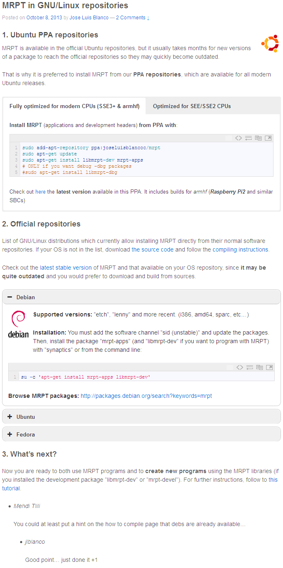Open the 'here' latest version link
This screenshot has width=283, height=568.
point(40,192)
